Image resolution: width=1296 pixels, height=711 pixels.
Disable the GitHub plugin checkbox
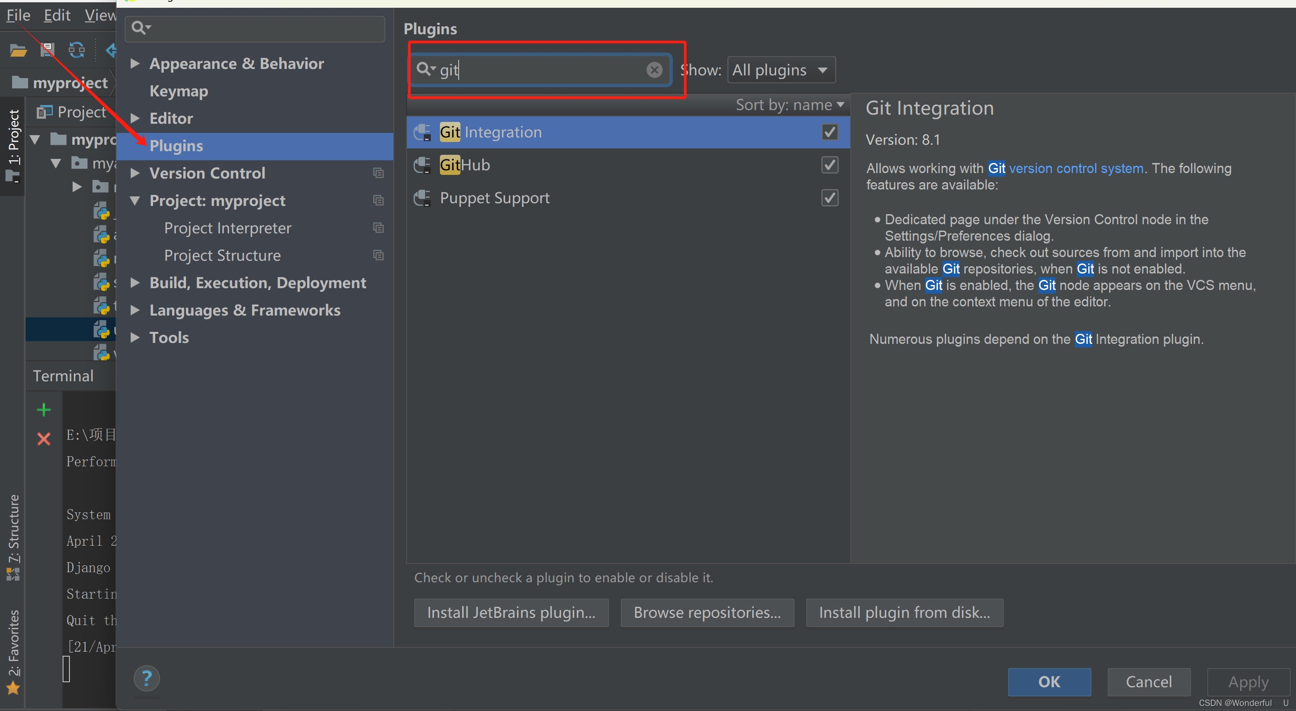[830, 165]
